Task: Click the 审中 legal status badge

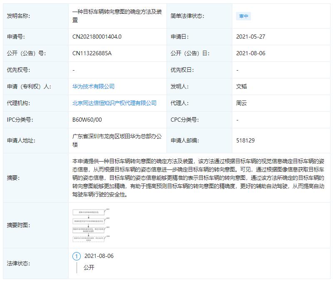Action: click(244, 16)
